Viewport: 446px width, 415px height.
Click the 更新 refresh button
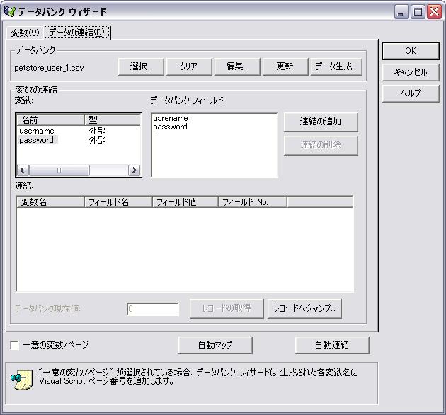tap(285, 66)
